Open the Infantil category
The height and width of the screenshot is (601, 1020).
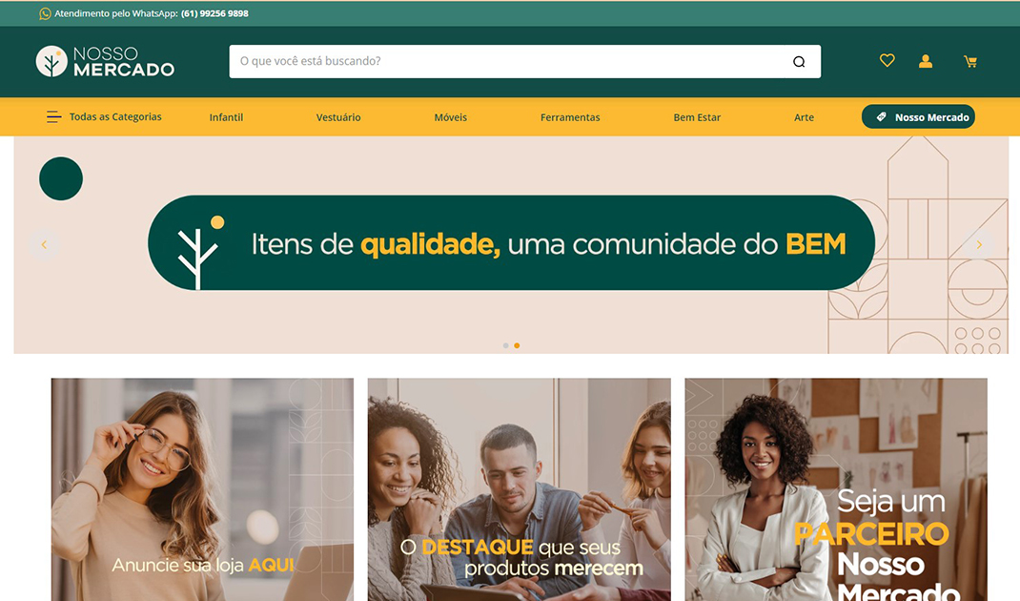point(226,117)
